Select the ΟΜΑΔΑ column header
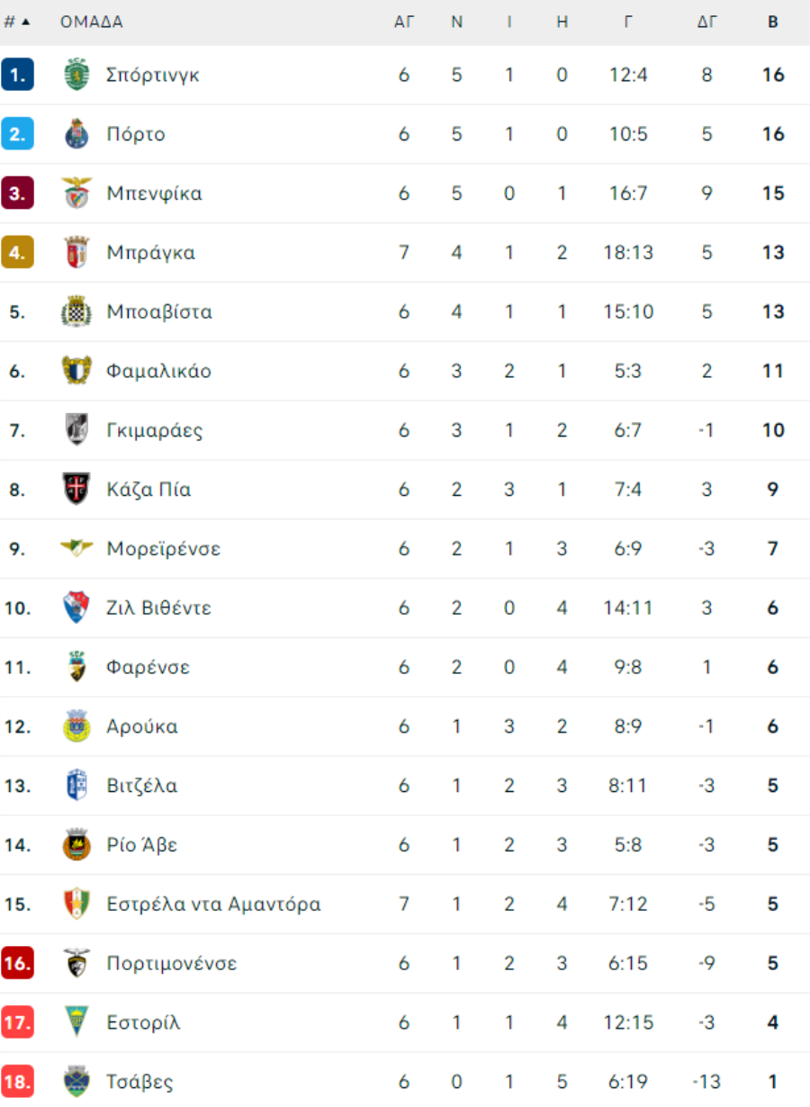Screen dimensions: 810x1107 [92, 22]
